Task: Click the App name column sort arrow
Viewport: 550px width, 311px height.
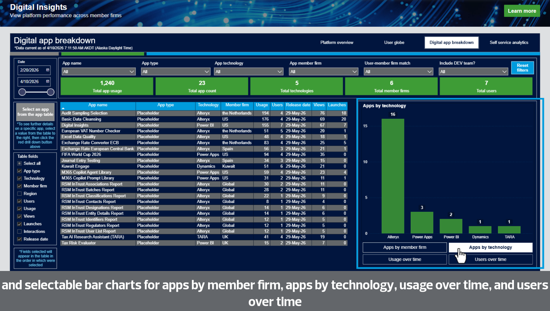Action: [x=63, y=108]
